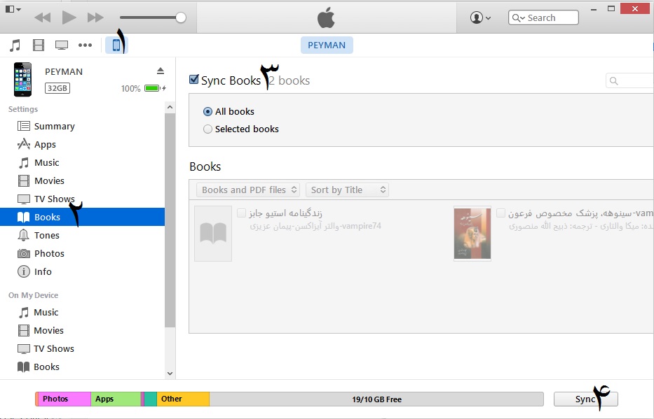Open Books and PDF files dropdown

coord(247,190)
